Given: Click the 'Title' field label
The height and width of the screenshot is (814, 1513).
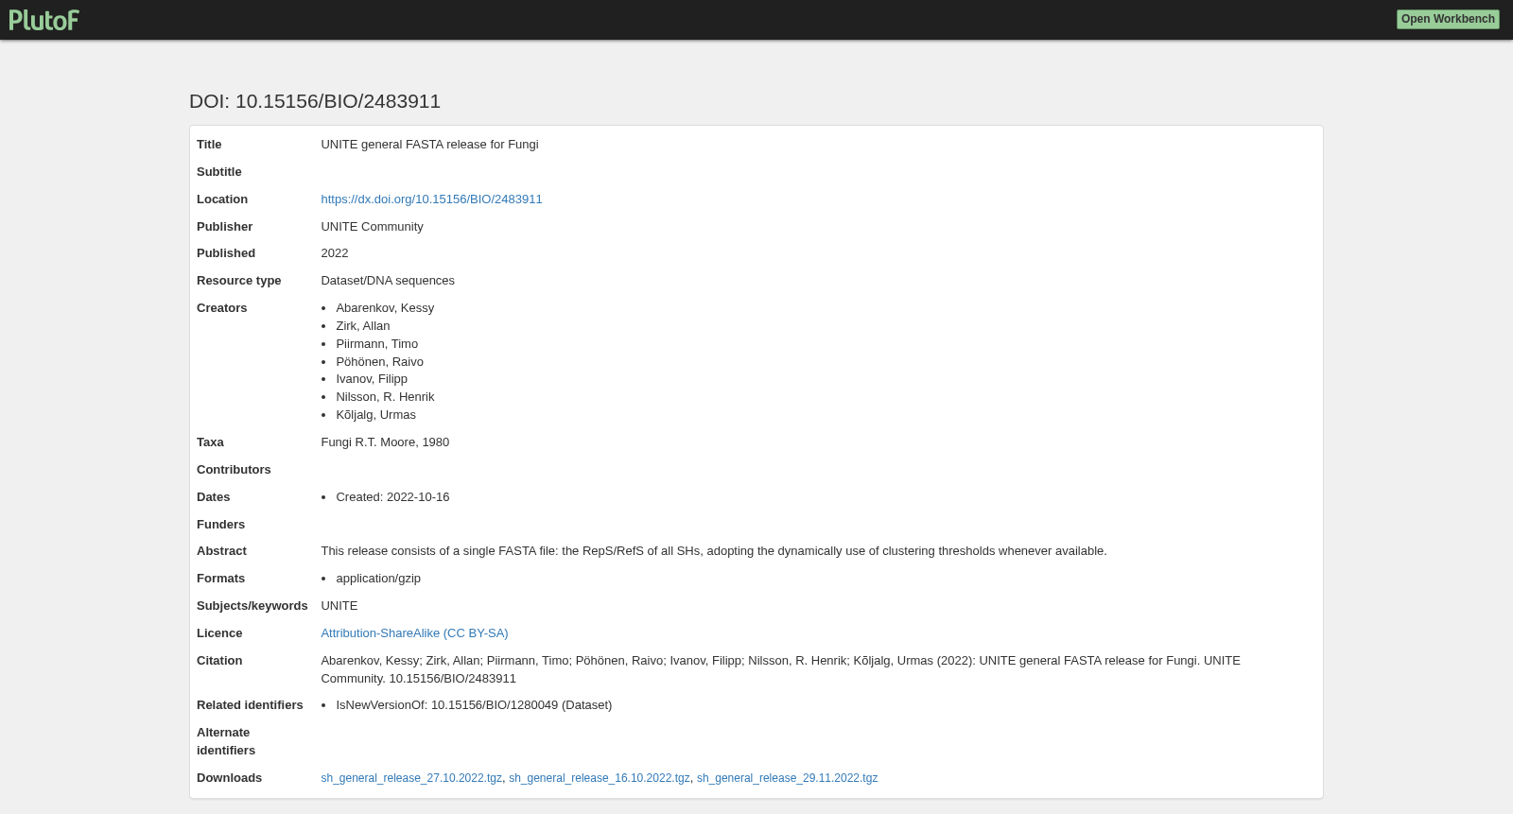Looking at the screenshot, I should pyautogui.click(x=209, y=145).
